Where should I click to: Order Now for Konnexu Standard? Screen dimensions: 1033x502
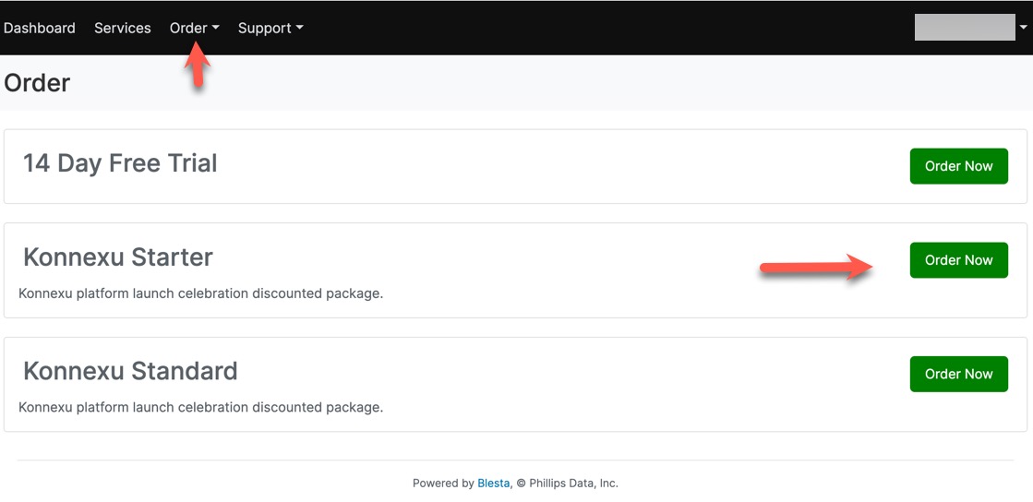[x=958, y=374]
